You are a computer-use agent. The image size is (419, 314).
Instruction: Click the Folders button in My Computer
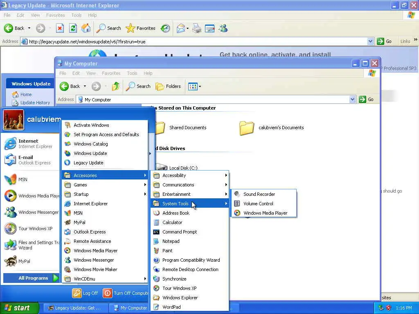168,86
